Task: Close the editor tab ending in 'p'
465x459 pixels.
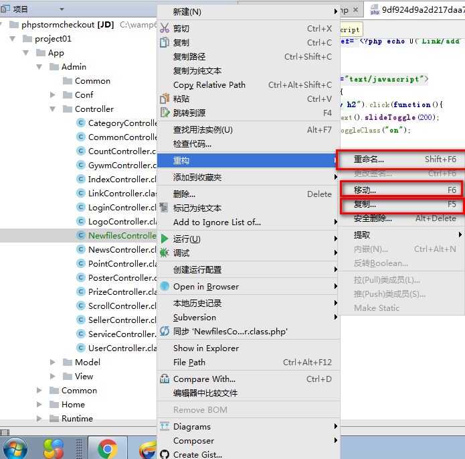Action: [355, 10]
